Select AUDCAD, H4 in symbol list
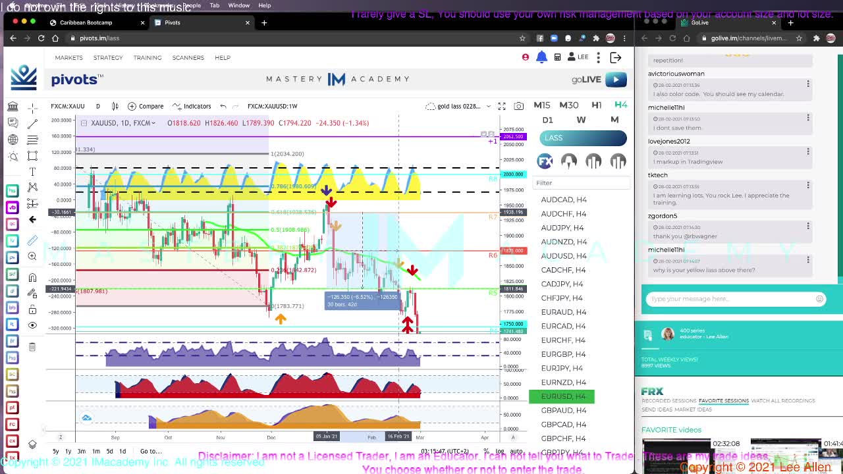The image size is (843, 474). (564, 199)
